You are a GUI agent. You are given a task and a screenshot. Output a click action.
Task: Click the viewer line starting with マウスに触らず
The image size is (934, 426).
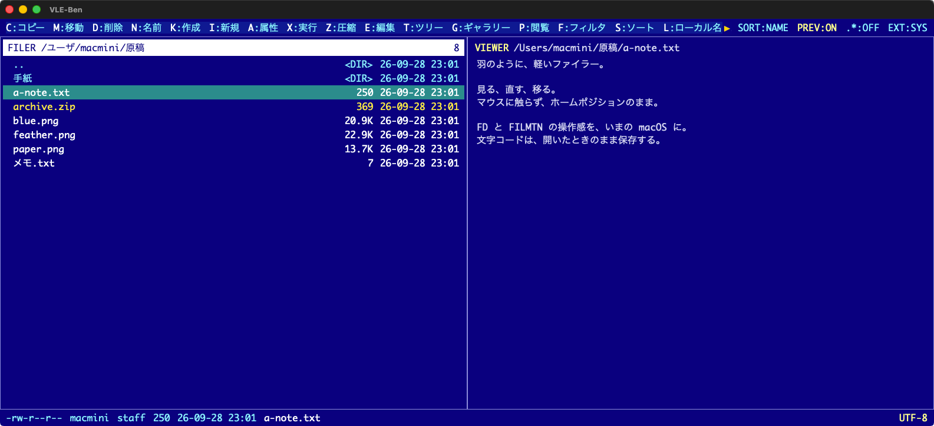pos(568,102)
